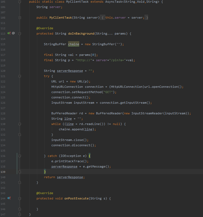Collapse the catch block fold marker on line 136
The height and width of the screenshot is (217, 203).
(20, 156)
